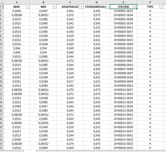The width and height of the screenshot is (166, 152).
Task: Select cell DH00015-0025
Action: pos(123,144)
